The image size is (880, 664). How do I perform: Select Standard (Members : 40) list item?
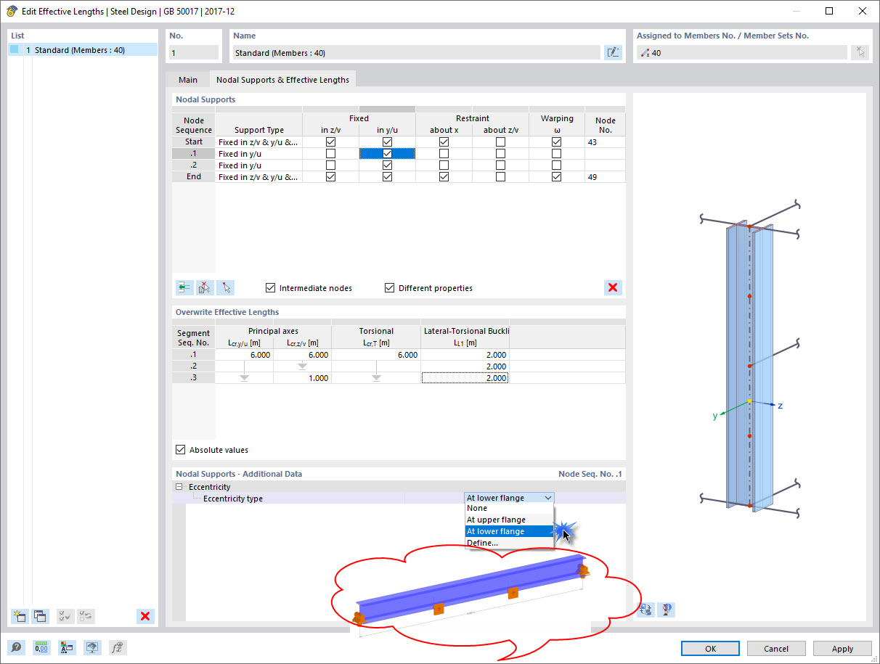(83, 50)
